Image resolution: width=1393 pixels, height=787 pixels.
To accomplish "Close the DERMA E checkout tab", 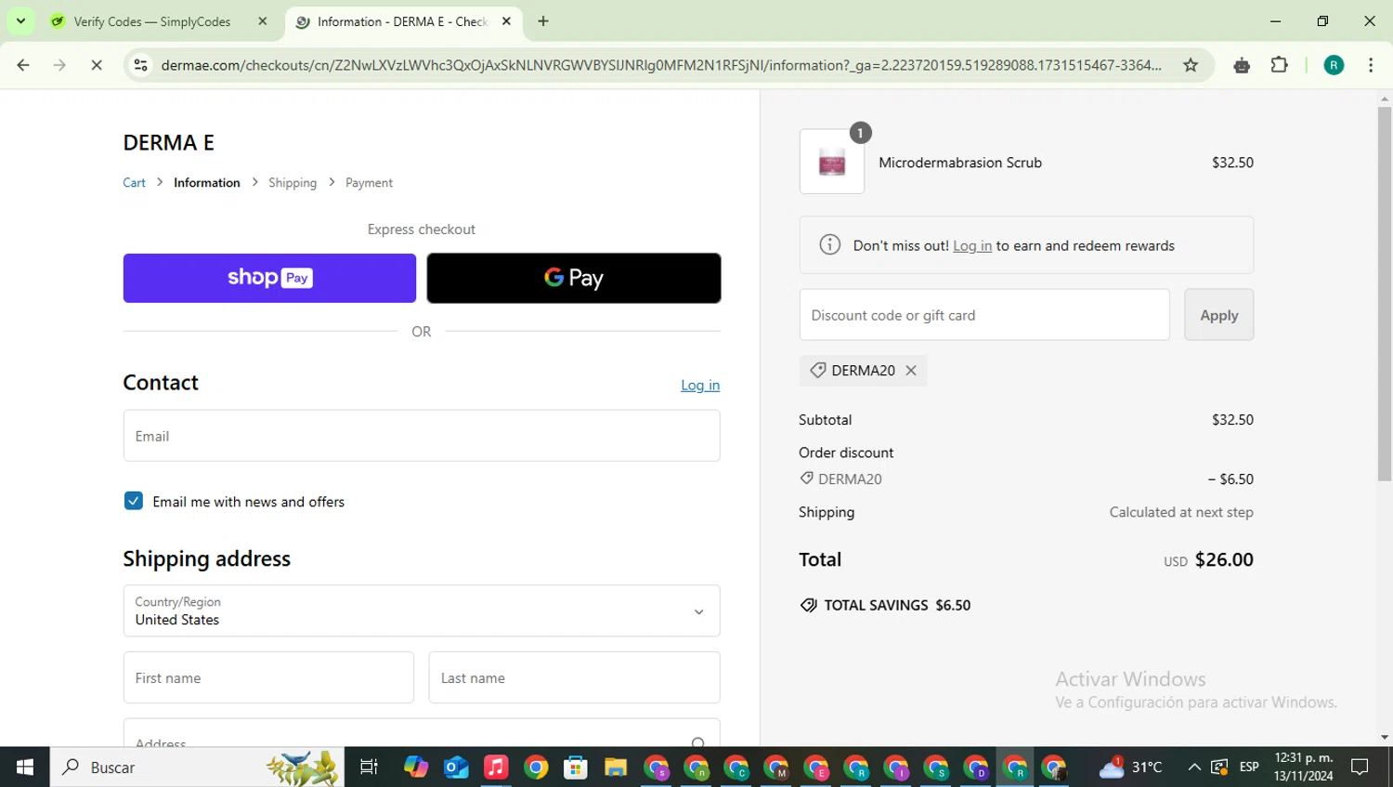I will [506, 21].
